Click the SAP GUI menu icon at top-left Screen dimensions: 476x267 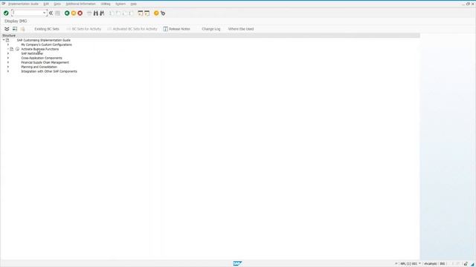tap(4, 4)
